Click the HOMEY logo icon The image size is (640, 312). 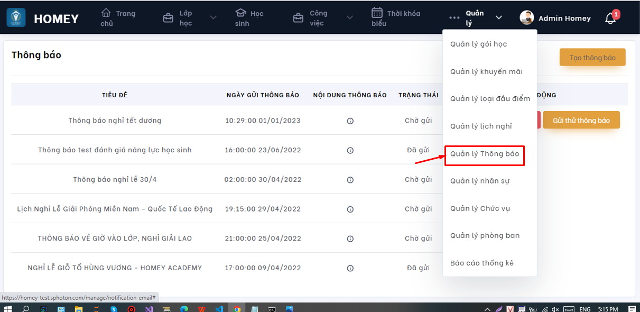tap(16, 17)
